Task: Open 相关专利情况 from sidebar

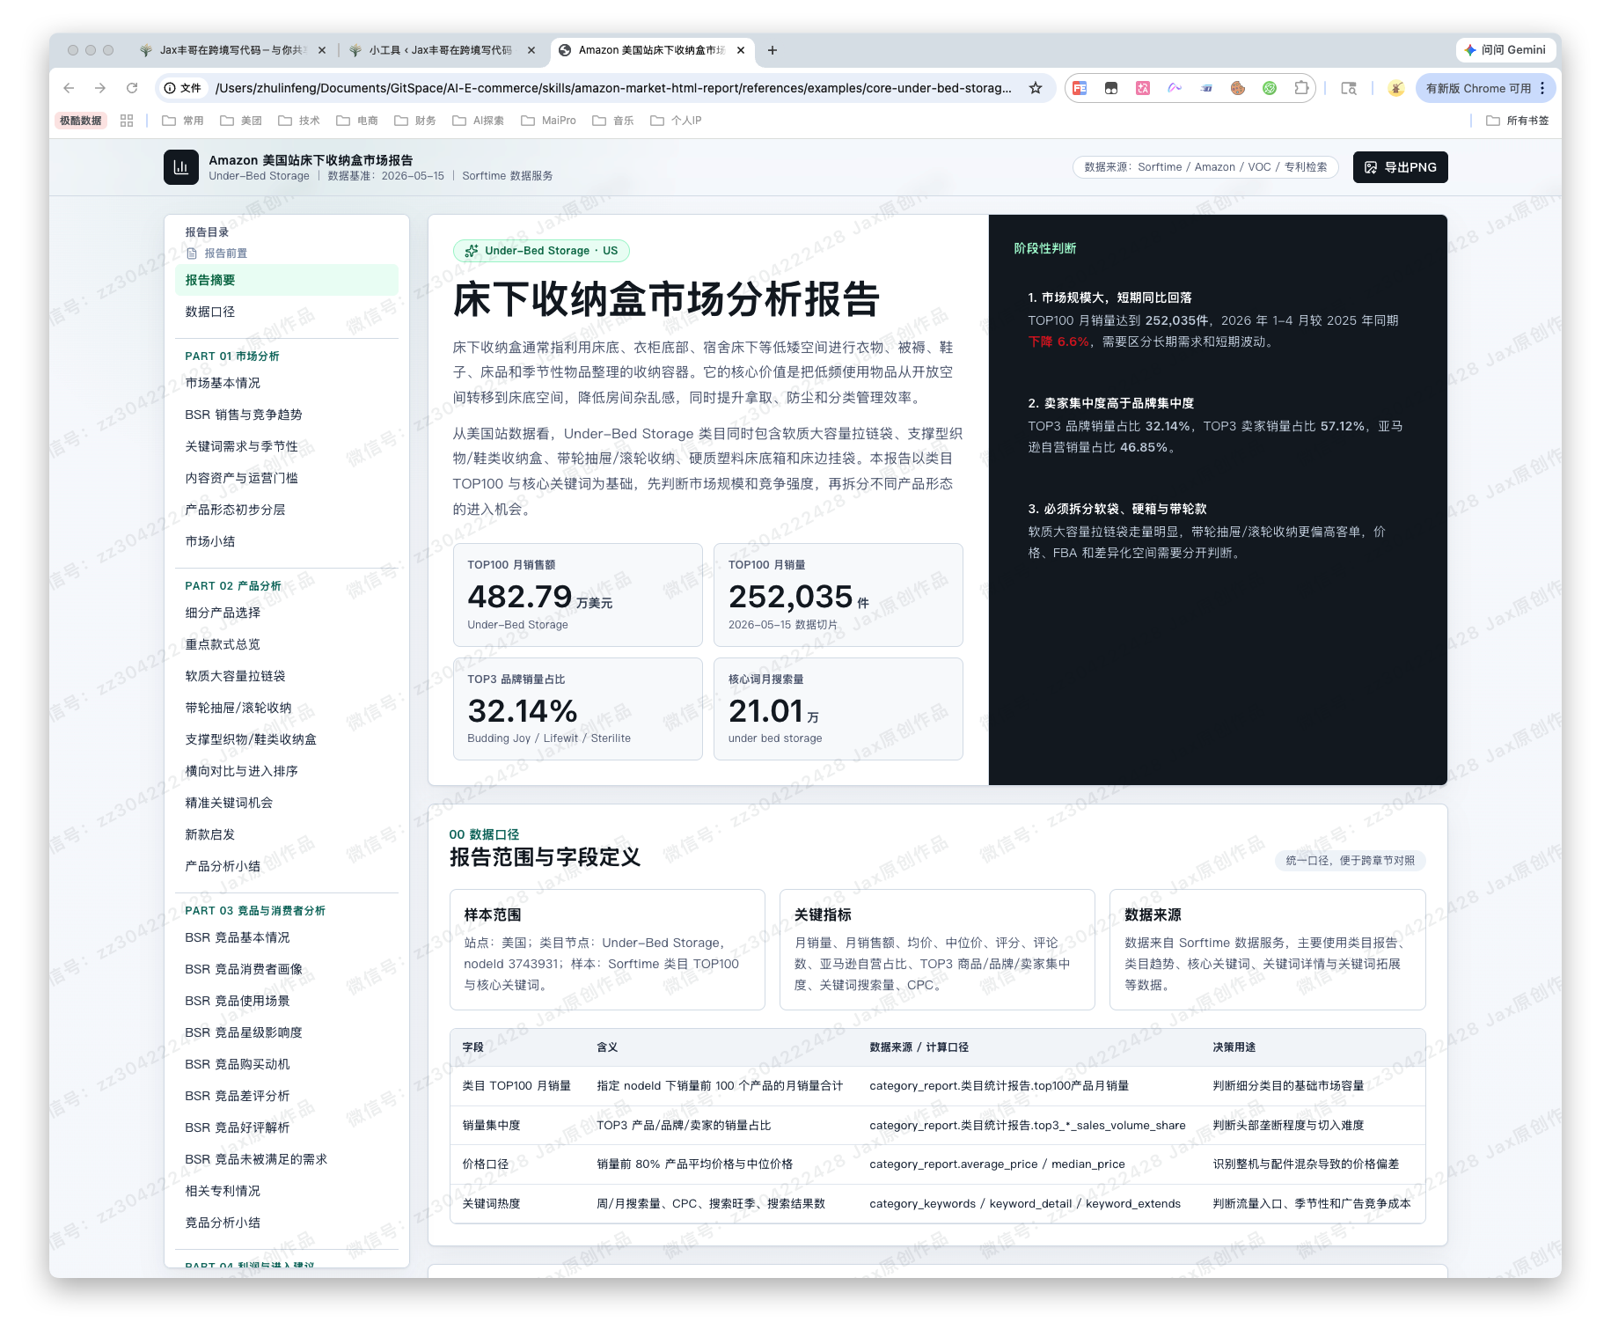Action: (x=287, y=1191)
